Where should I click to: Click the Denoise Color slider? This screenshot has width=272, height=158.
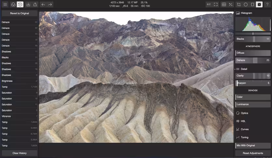coord(253,97)
